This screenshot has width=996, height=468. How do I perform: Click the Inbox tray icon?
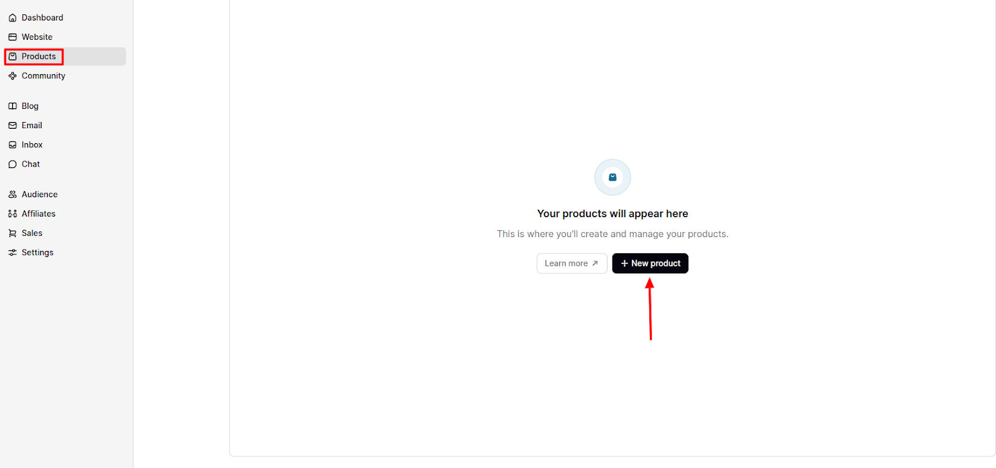click(x=12, y=144)
